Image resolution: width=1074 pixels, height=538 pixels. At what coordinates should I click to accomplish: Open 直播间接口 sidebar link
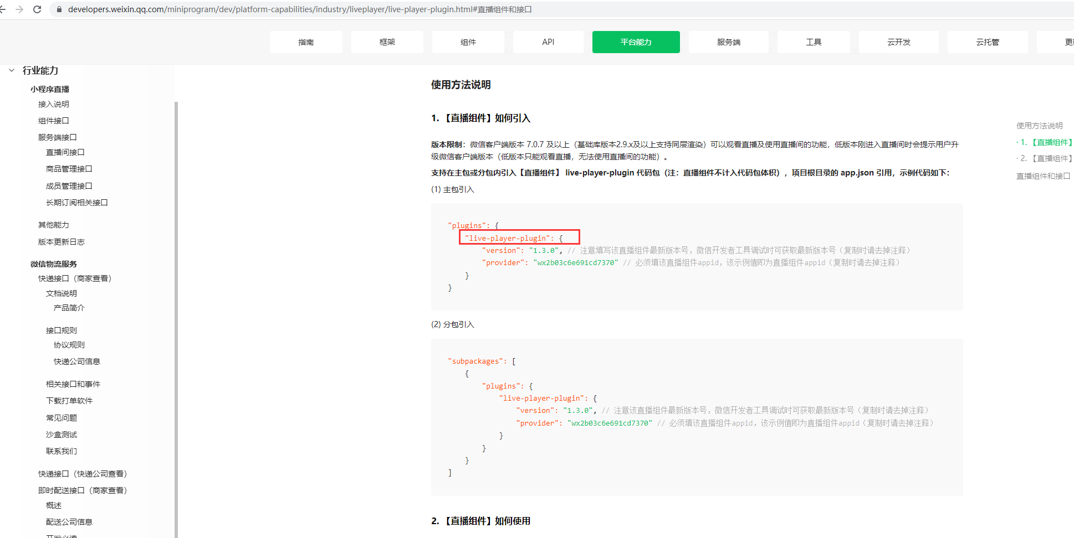click(65, 152)
